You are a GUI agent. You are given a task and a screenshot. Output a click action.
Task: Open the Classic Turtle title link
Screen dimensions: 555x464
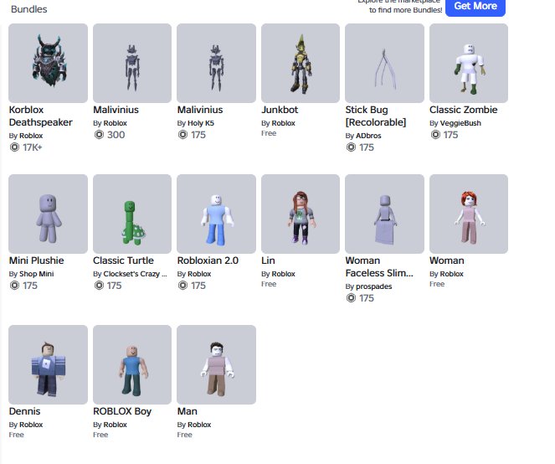[123, 260]
